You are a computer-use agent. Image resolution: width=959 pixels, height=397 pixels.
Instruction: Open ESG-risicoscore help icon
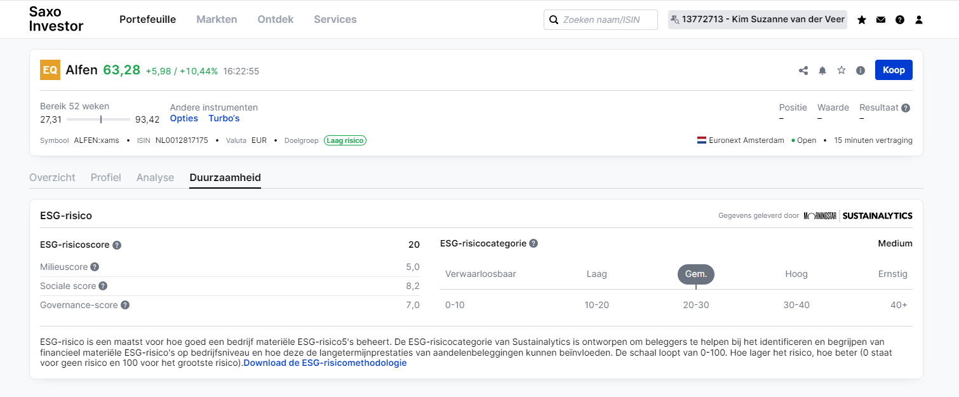click(117, 245)
